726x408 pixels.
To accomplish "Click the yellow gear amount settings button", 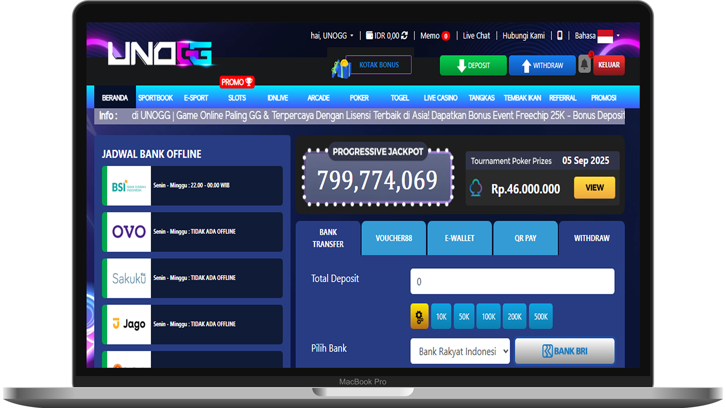I will 419,316.
